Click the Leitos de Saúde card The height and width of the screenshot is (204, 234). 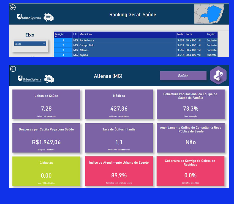point(46,104)
